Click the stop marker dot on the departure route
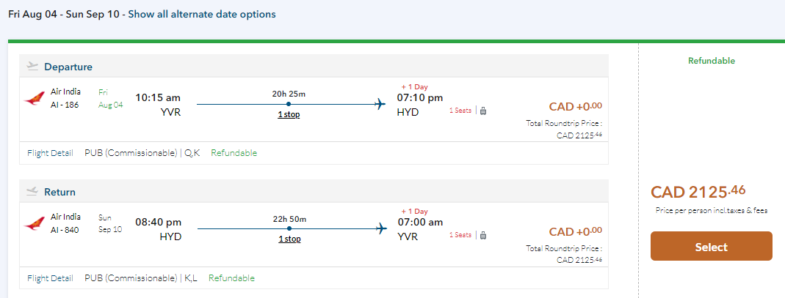 (x=289, y=104)
